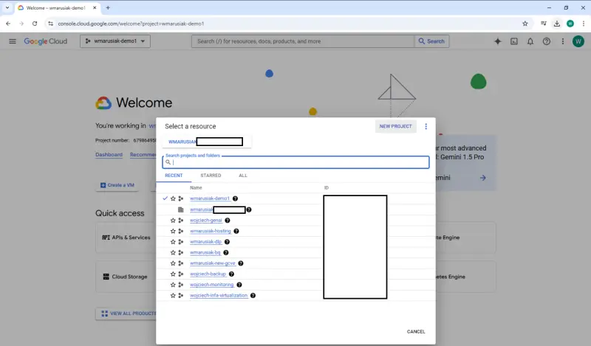The width and height of the screenshot is (591, 346).
Task: Activate Cloud Shell terminal icon
Action: point(514,41)
